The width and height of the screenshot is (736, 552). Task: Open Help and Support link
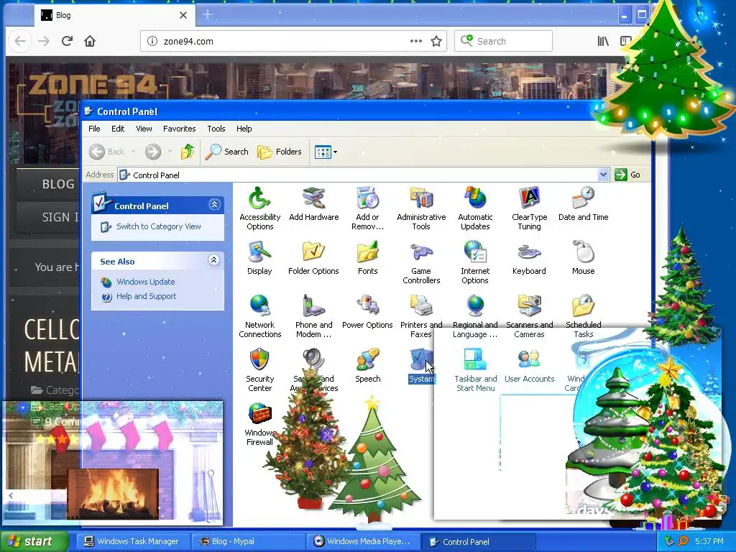point(146,296)
